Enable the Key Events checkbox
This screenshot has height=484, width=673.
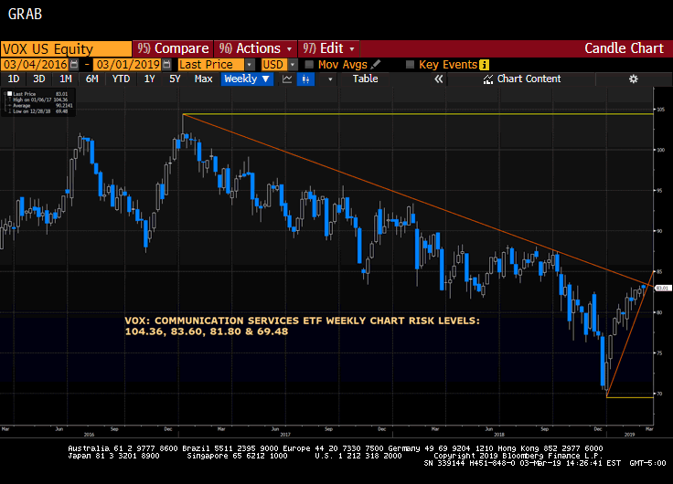410,65
